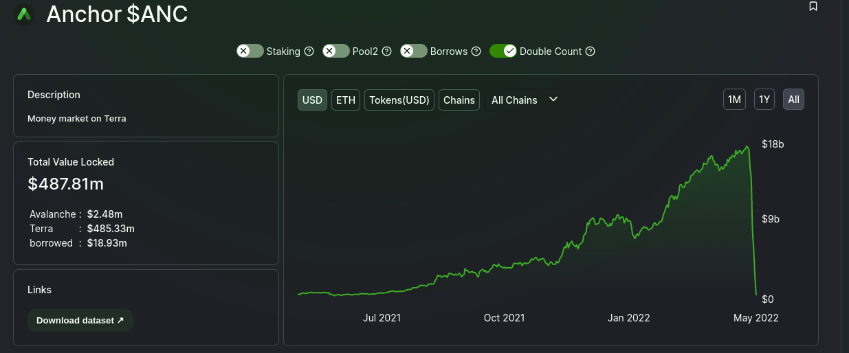849x353 pixels.
Task: Expand the All Chains dropdown
Action: (x=524, y=100)
